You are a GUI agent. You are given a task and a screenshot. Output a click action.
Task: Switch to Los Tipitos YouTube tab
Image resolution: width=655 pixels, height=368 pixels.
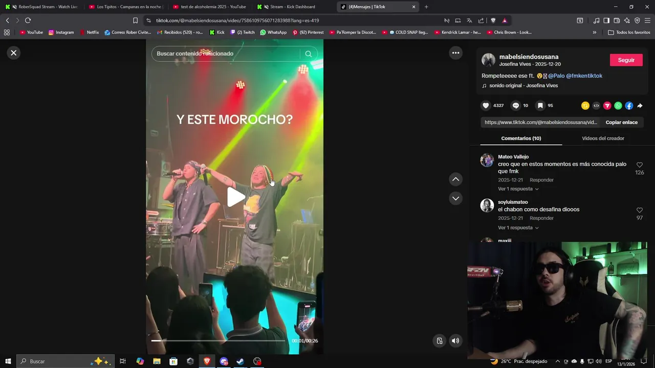click(x=125, y=7)
